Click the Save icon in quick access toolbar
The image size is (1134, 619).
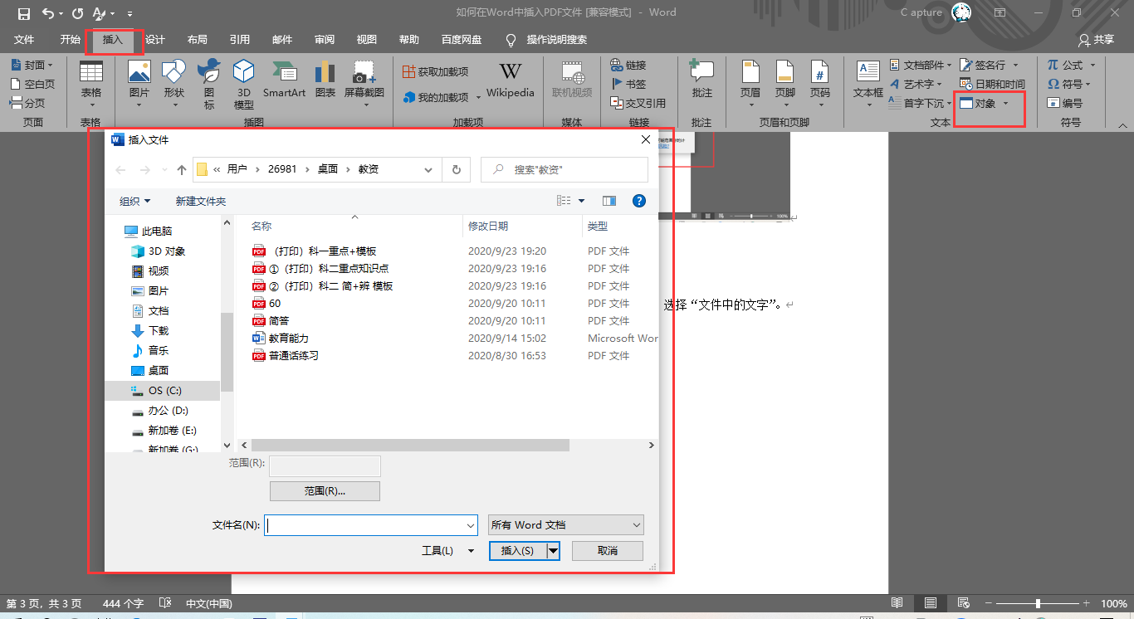23,13
